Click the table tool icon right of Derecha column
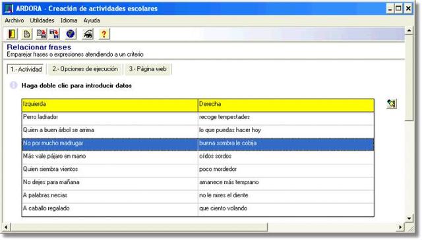The width and height of the screenshot is (422, 240). point(392,104)
